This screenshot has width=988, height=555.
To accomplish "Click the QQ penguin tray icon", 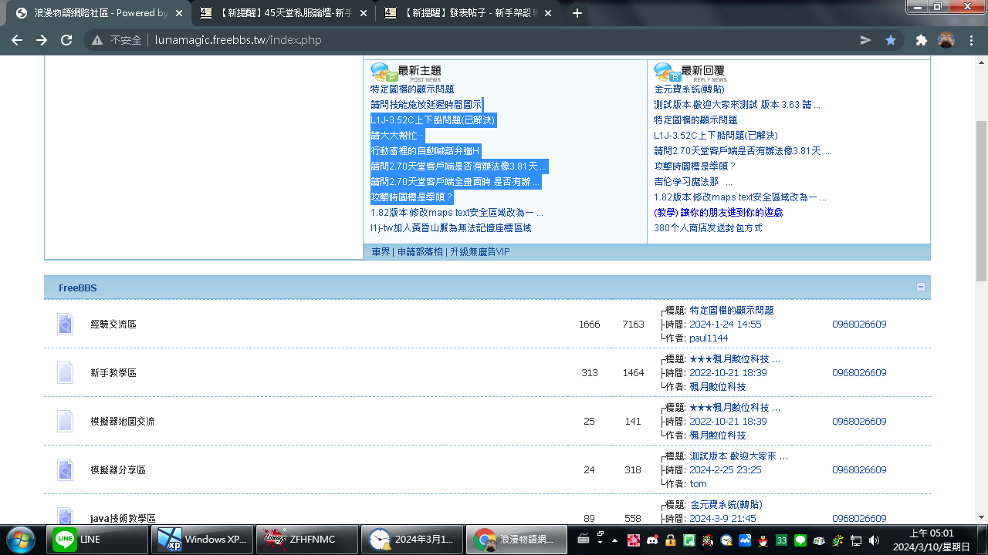I will (x=763, y=540).
